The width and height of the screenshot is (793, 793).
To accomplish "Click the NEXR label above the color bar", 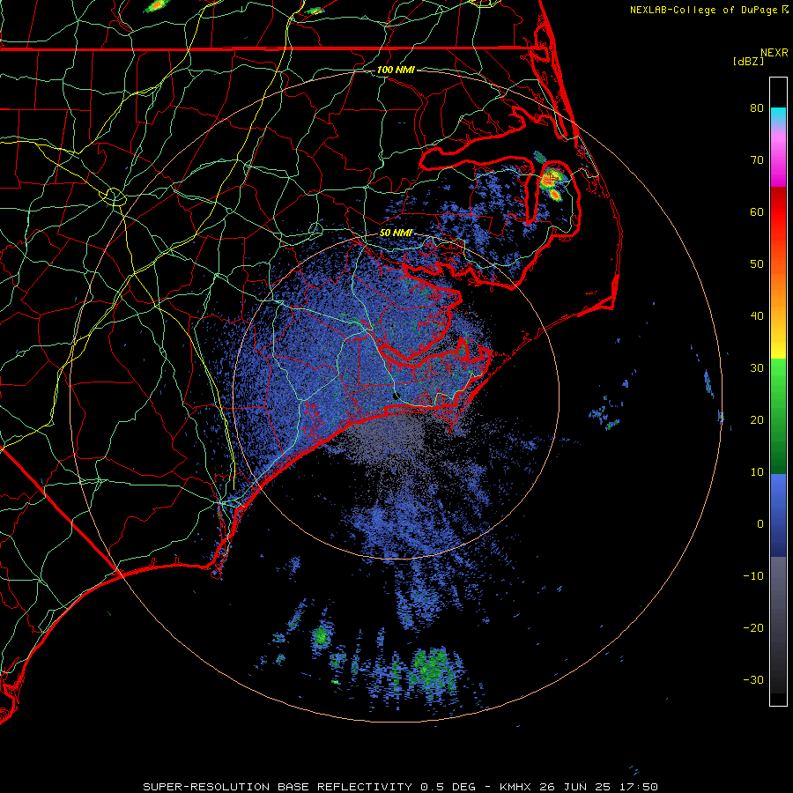I will click(774, 53).
